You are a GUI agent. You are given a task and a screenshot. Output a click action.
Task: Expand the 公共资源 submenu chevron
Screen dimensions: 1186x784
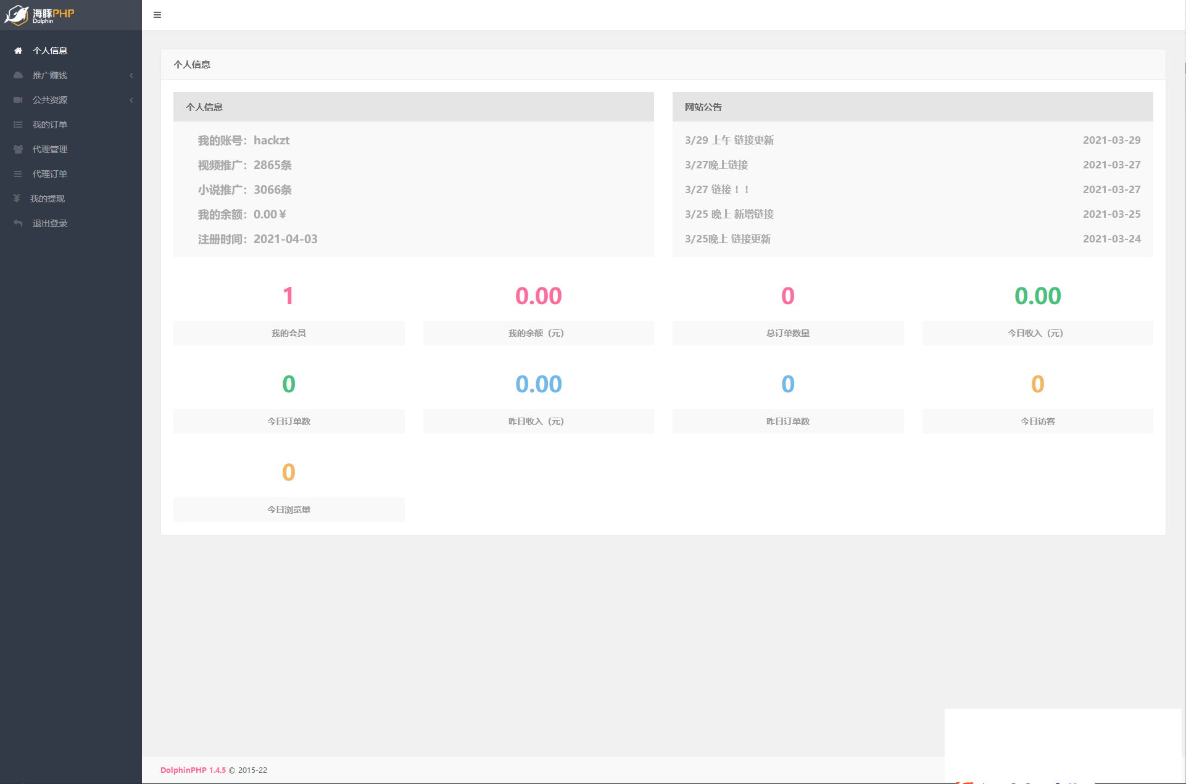tap(131, 100)
